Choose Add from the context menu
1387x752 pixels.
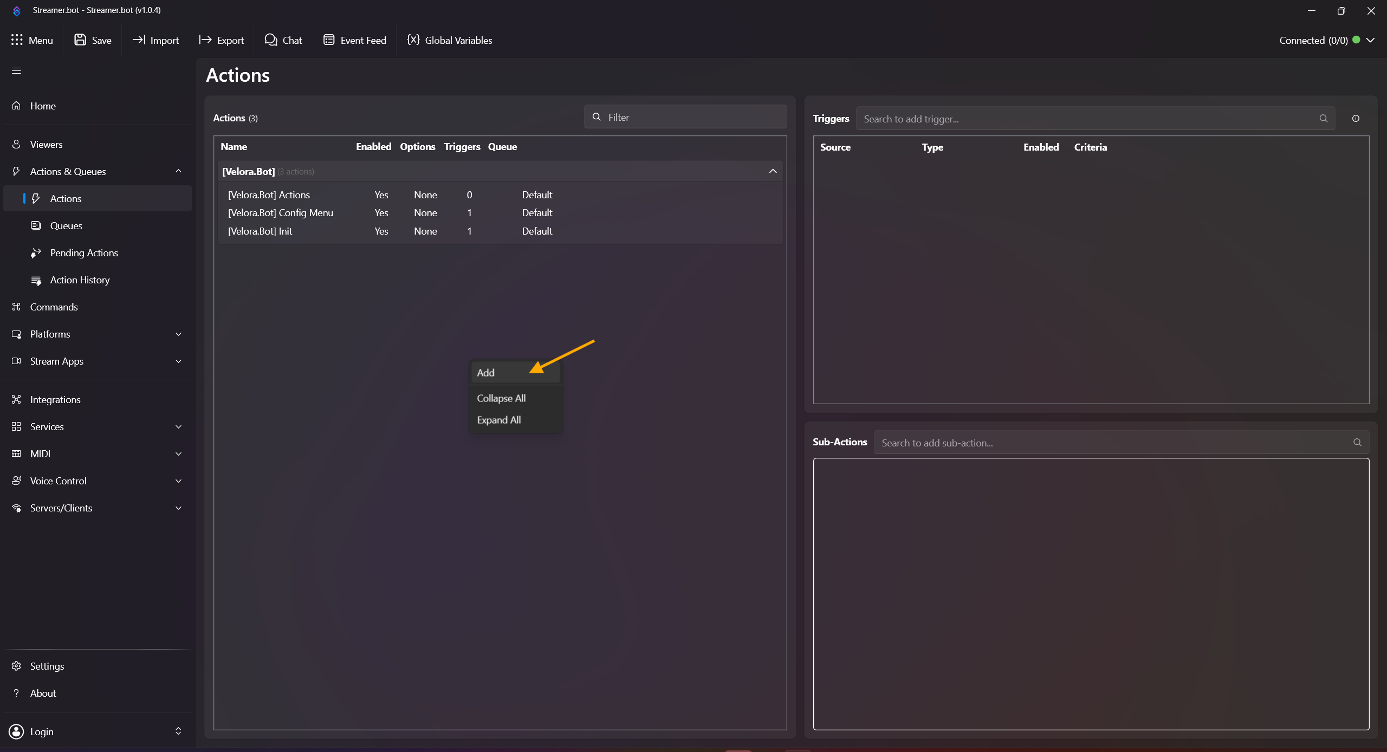(x=486, y=373)
